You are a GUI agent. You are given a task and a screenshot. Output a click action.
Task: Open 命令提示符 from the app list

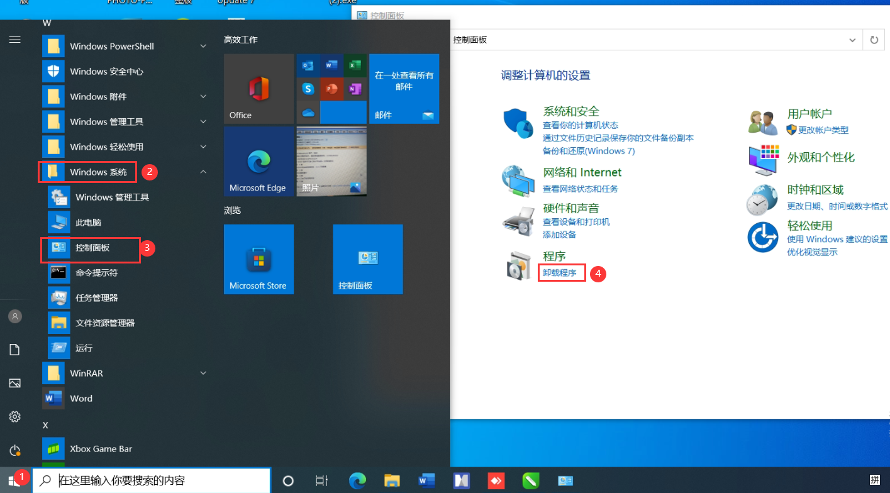pyautogui.click(x=96, y=273)
